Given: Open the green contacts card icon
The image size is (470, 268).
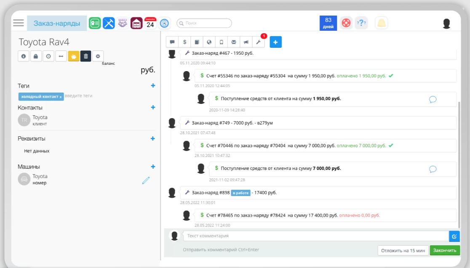Looking at the screenshot, I should click(95, 23).
